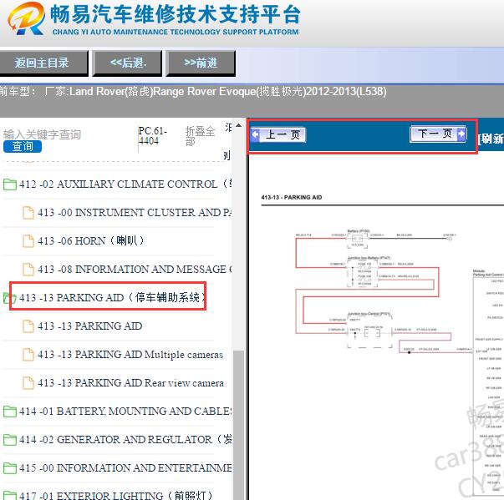Click the <<后退 back button
Image resolution: width=504 pixels, height=500 pixels.
(128, 63)
